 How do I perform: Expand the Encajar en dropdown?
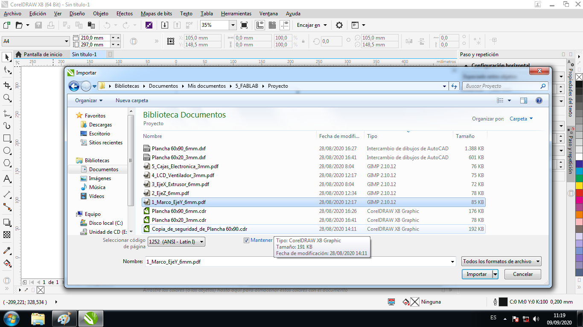pyautogui.click(x=325, y=25)
